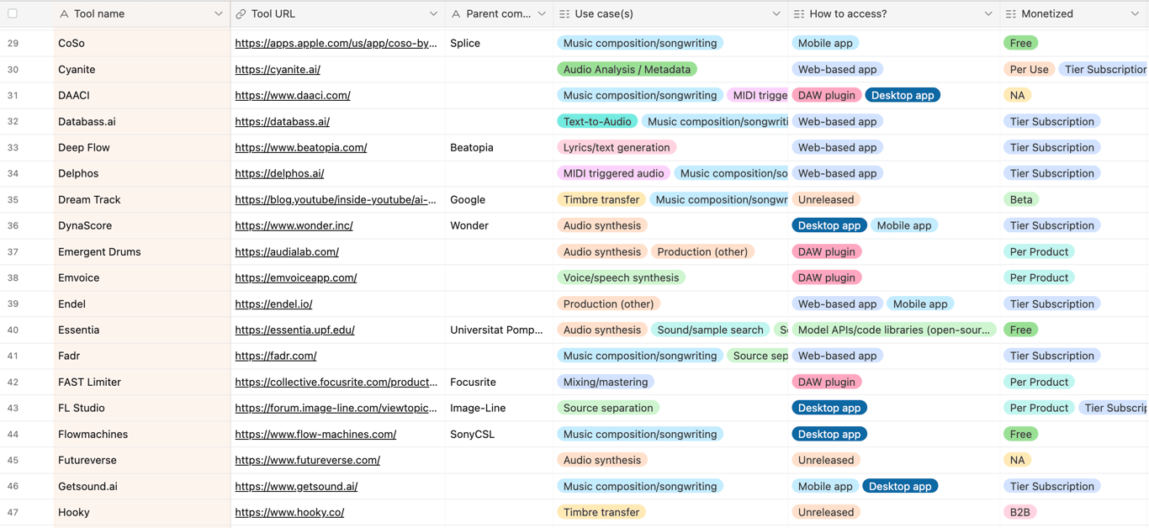
Task: Tick the select-all checkbox in header
Action: pos(13,13)
